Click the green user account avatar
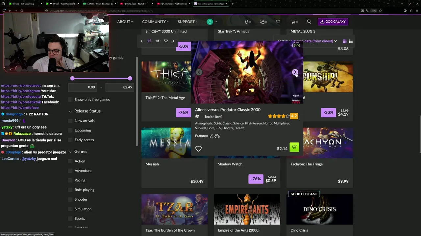 click(210, 22)
